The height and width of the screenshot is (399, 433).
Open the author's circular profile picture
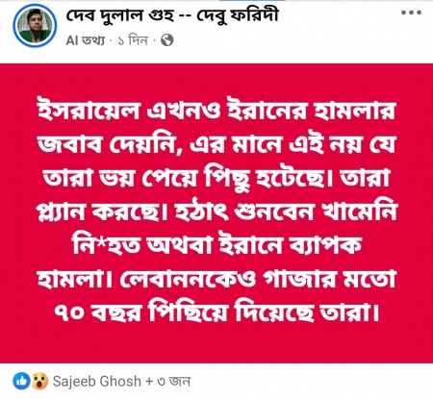35,25
